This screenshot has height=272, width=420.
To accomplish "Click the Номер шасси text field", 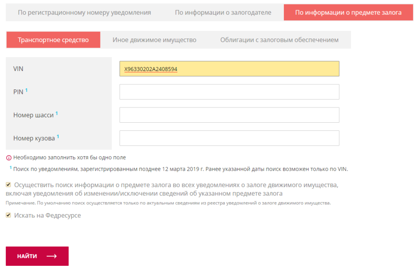I will 229,115.
